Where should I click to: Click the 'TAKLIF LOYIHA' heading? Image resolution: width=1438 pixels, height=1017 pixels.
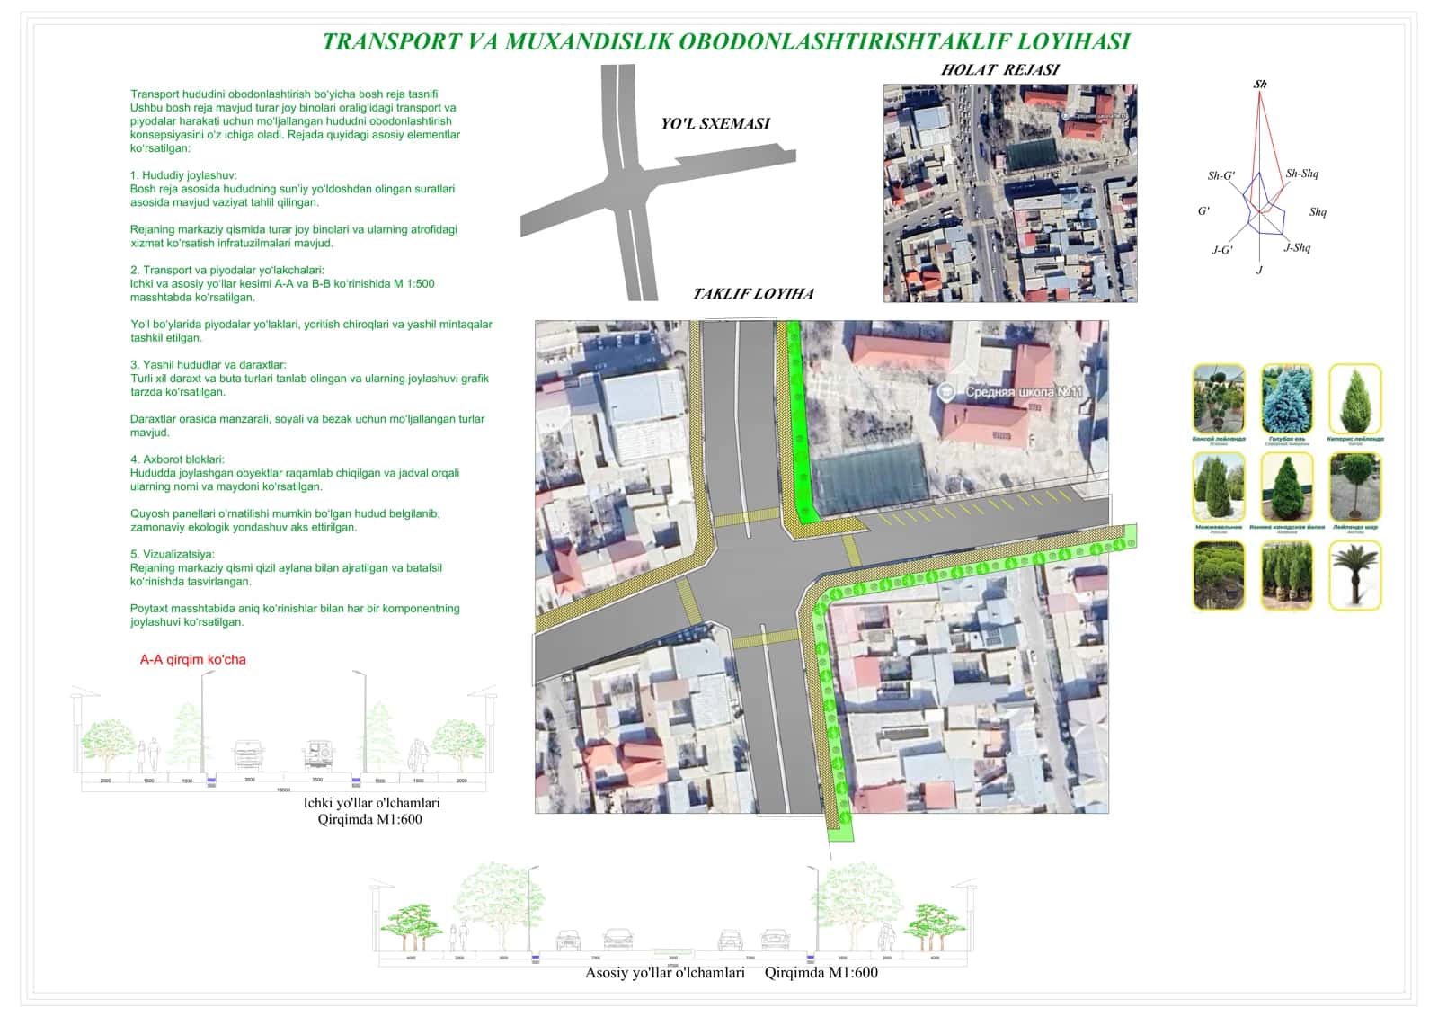coord(753,294)
